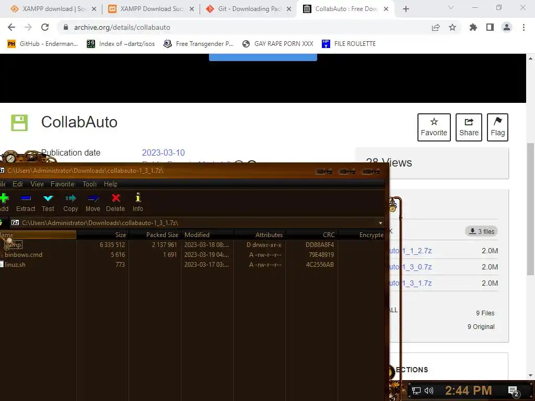The width and height of the screenshot is (535, 401).
Task: Click the 7-Zip Copy toolbar icon
Action: tap(71, 198)
